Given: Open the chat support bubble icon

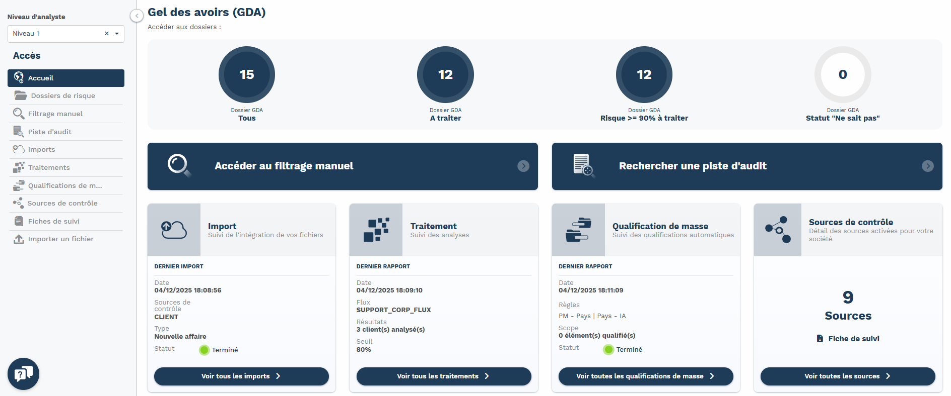Looking at the screenshot, I should click(23, 374).
